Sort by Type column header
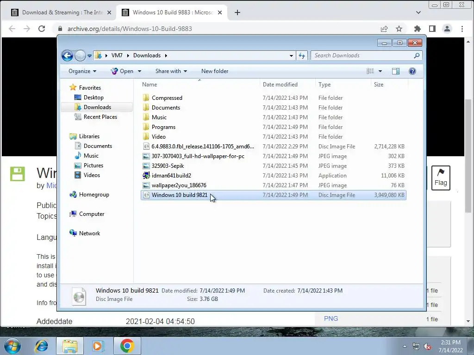The image size is (474, 355). click(343, 85)
